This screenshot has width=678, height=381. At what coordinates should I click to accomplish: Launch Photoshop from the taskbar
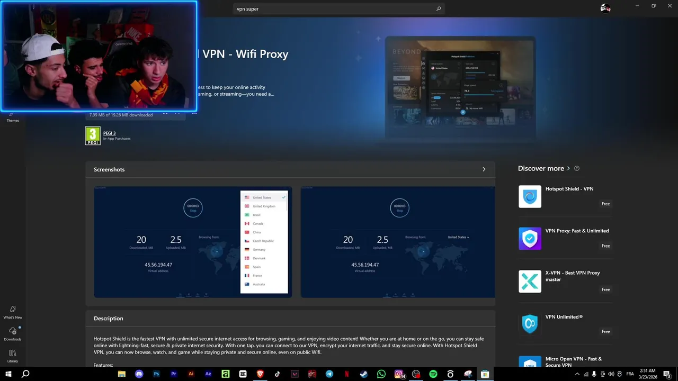tap(156, 374)
